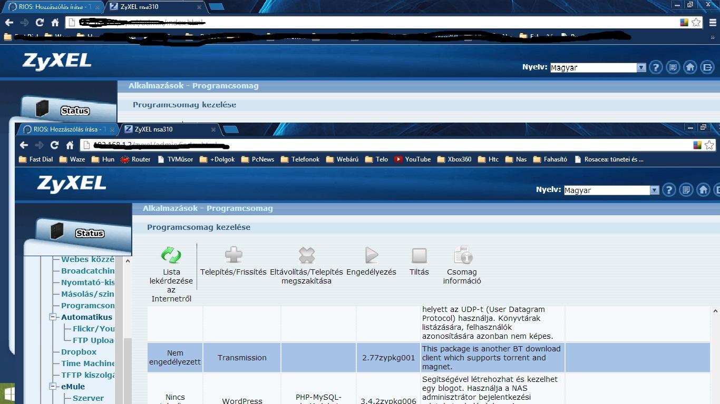The width and height of the screenshot is (720, 404).
Task: Open the Xbox360 bookmark folder
Action: [x=454, y=159]
